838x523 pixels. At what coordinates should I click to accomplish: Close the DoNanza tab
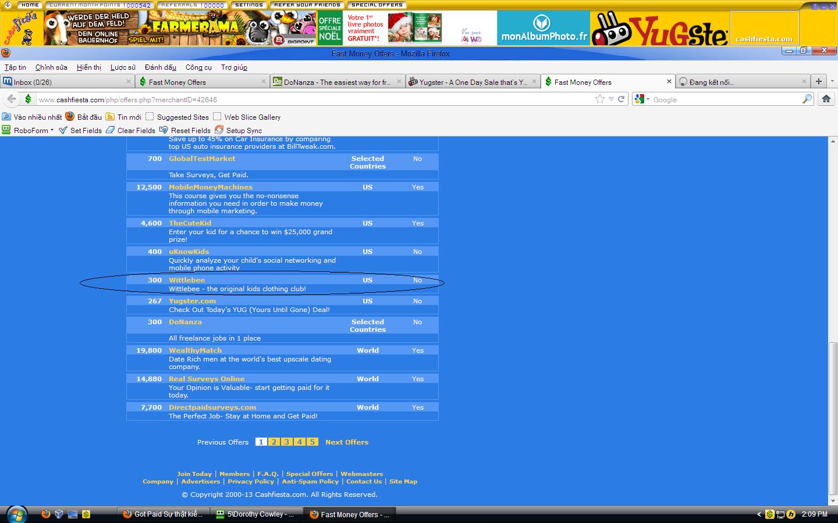pos(399,82)
